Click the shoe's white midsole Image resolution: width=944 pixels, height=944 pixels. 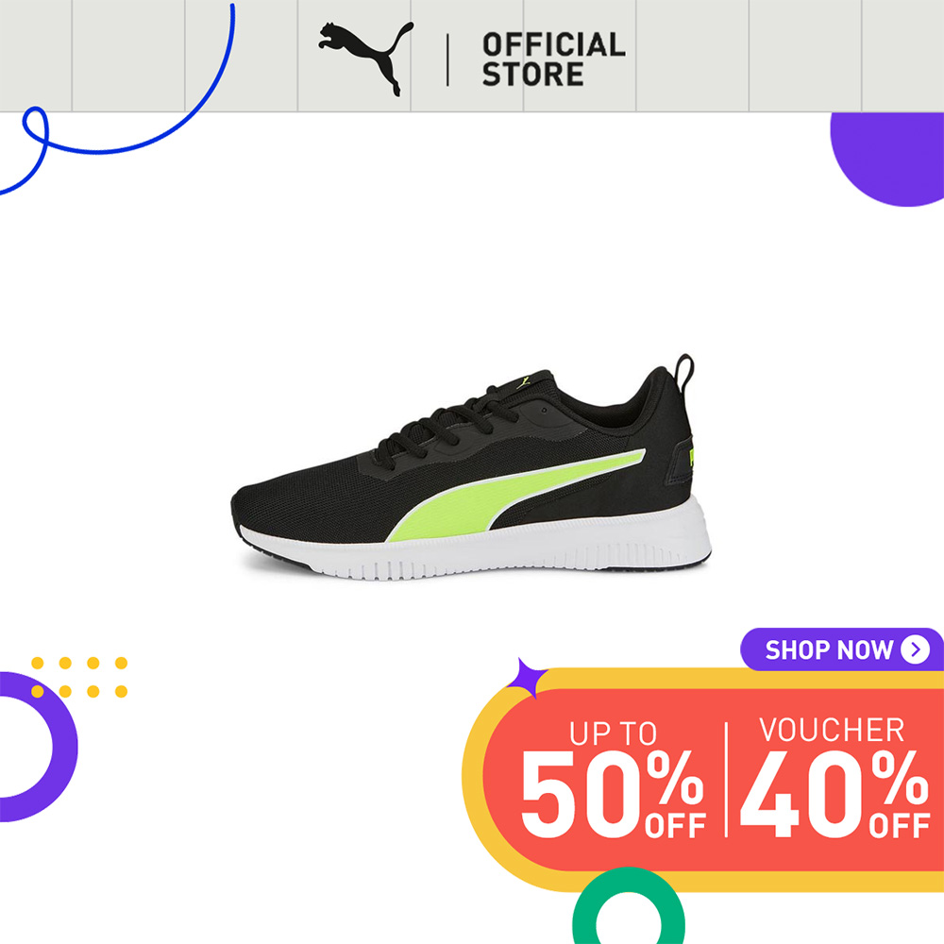tap(476, 550)
